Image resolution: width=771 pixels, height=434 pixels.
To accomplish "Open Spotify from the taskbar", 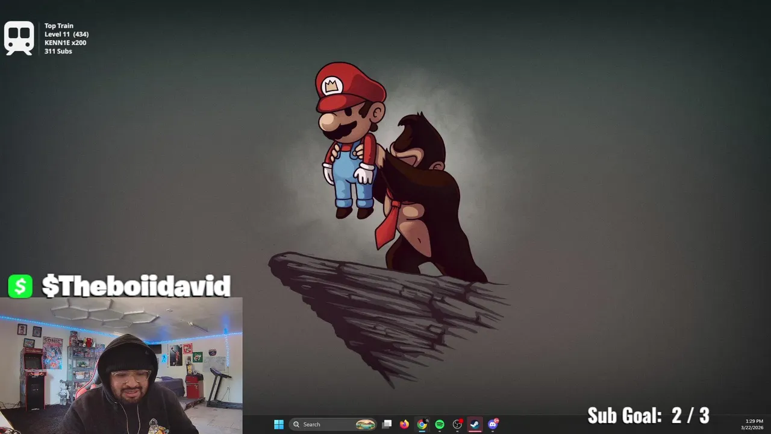I will point(440,424).
